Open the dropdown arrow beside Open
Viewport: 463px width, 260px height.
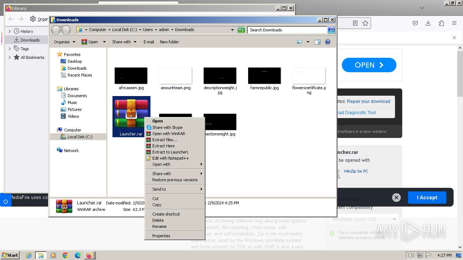point(104,42)
